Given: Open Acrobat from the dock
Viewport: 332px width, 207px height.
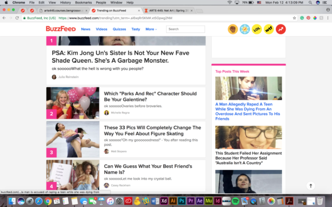Looking at the screenshot, I should 289,201.
